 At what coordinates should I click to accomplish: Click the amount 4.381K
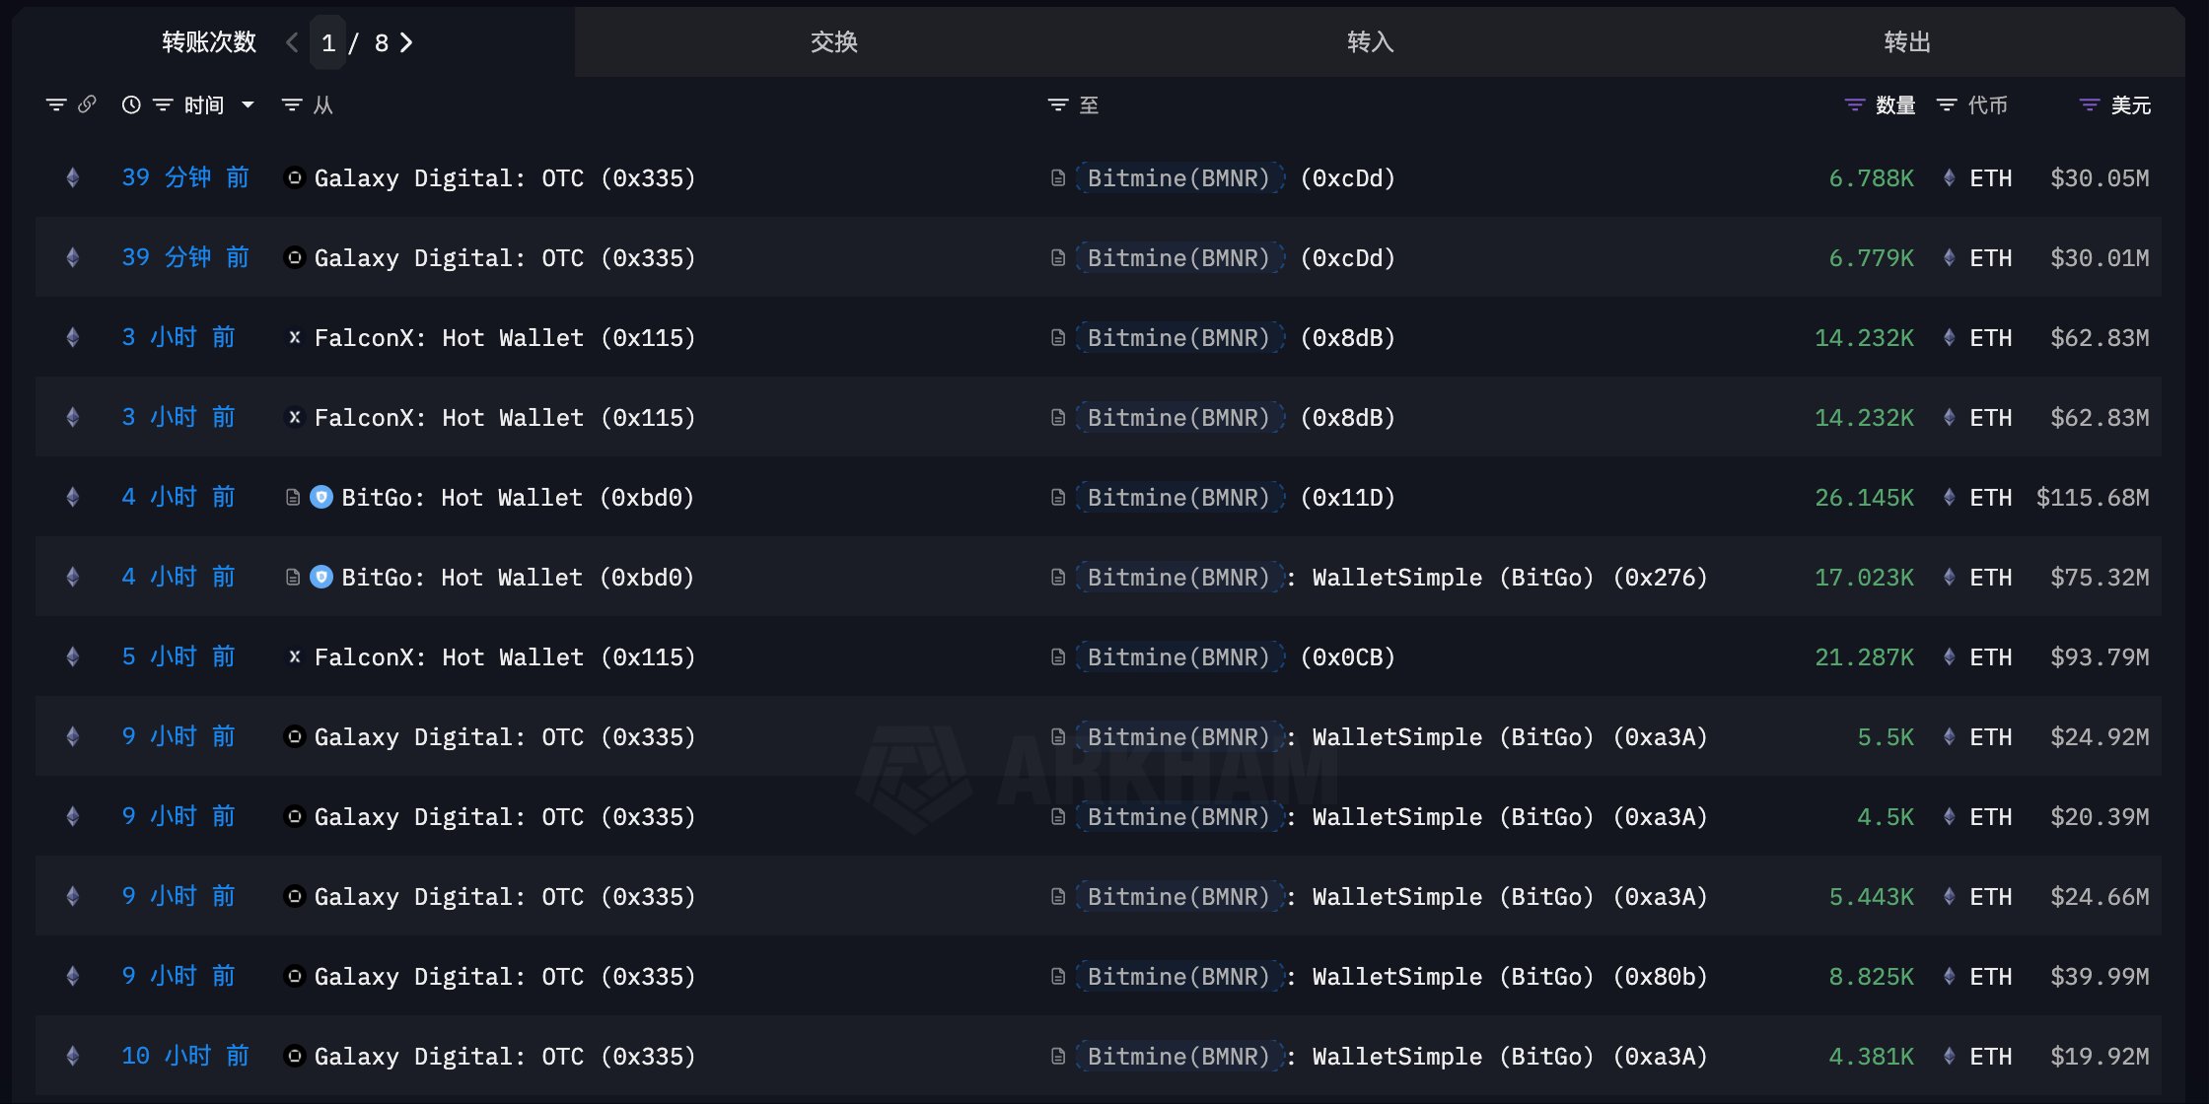tap(1872, 1056)
